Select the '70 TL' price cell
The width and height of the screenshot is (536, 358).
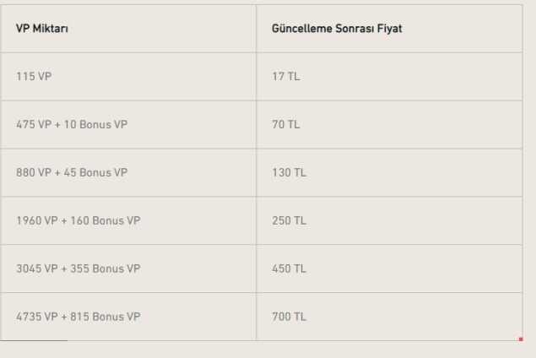[x=285, y=125]
